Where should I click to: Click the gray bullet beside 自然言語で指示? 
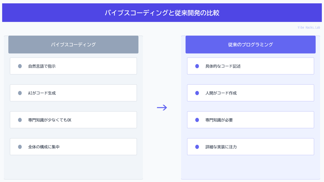pos(20,66)
